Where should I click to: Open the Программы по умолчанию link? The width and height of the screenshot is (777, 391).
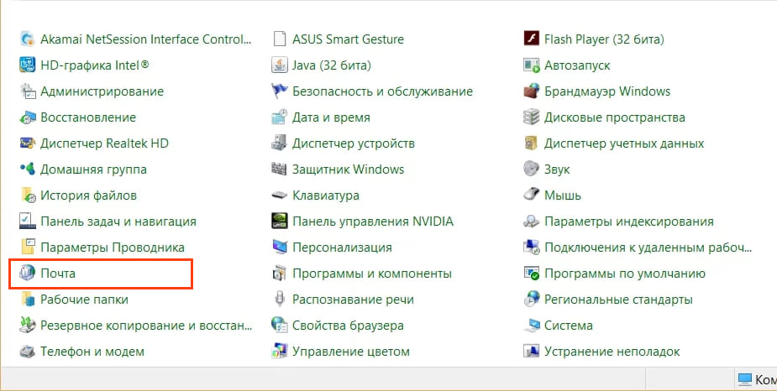pos(625,274)
